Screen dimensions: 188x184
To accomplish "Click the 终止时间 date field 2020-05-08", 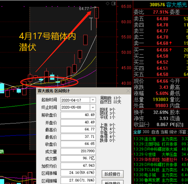I will pos(75,107).
